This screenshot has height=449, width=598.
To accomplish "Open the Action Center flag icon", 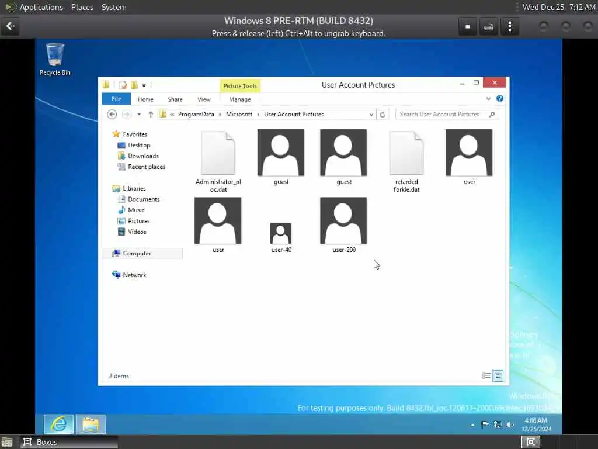I will pyautogui.click(x=485, y=424).
